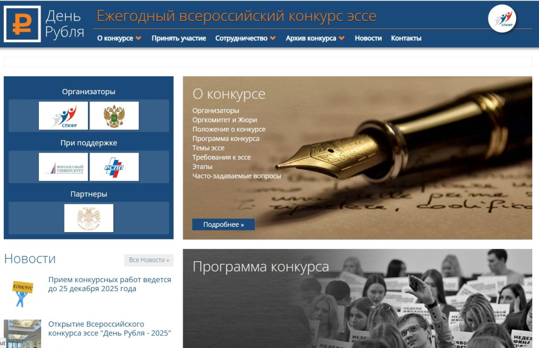Click the РСПП supporter logo
Viewport: 539px width, 348px height.
114,167
